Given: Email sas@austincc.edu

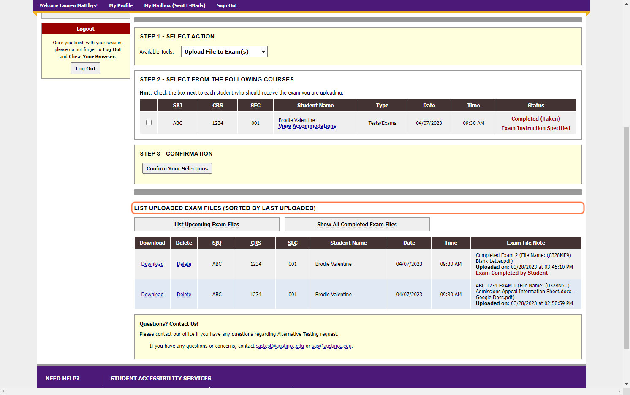Looking at the screenshot, I should coord(331,346).
